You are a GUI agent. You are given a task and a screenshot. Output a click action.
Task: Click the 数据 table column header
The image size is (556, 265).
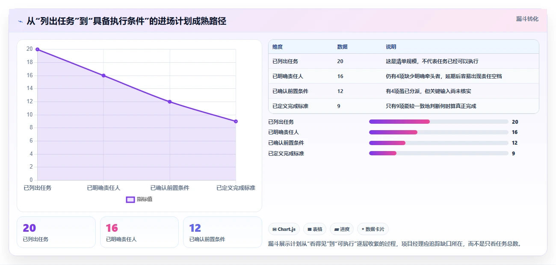pos(342,47)
